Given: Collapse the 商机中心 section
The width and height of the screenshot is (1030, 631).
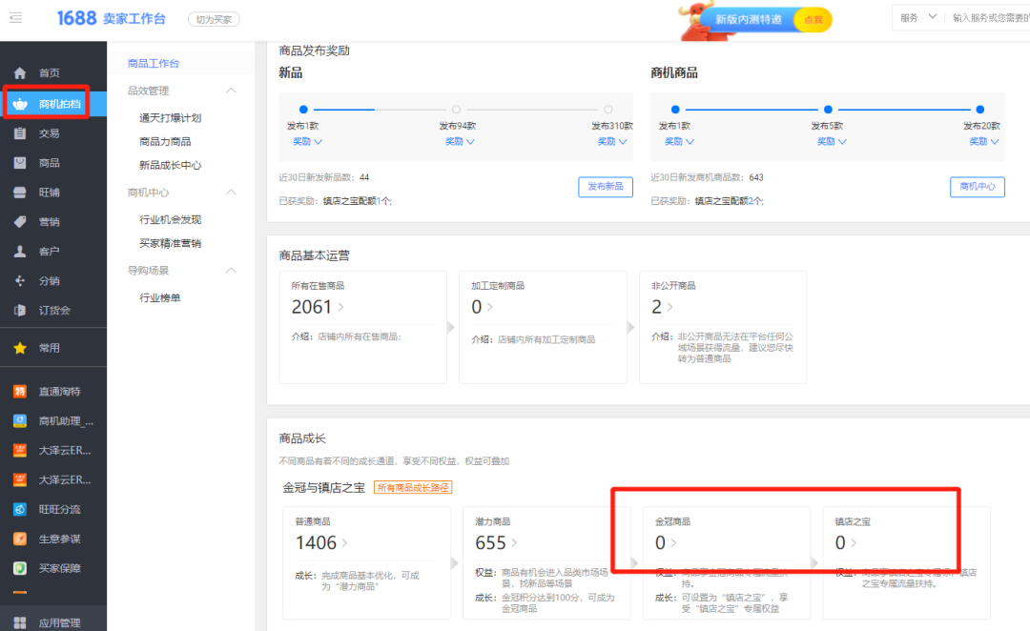Looking at the screenshot, I should click(x=231, y=193).
